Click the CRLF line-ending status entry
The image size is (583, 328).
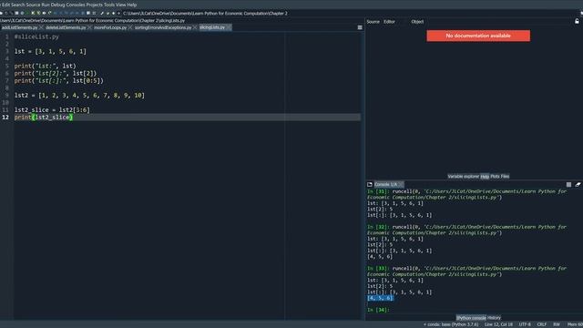[542, 324]
